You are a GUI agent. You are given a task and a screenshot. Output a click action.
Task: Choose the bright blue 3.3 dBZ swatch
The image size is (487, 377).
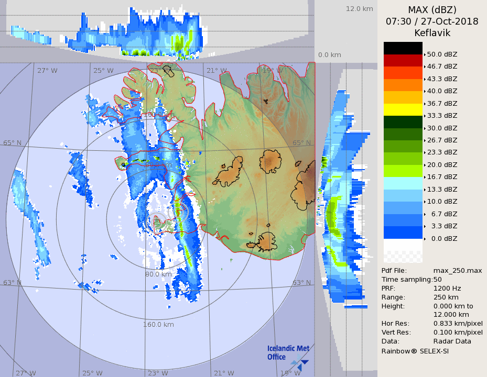[x=403, y=232]
